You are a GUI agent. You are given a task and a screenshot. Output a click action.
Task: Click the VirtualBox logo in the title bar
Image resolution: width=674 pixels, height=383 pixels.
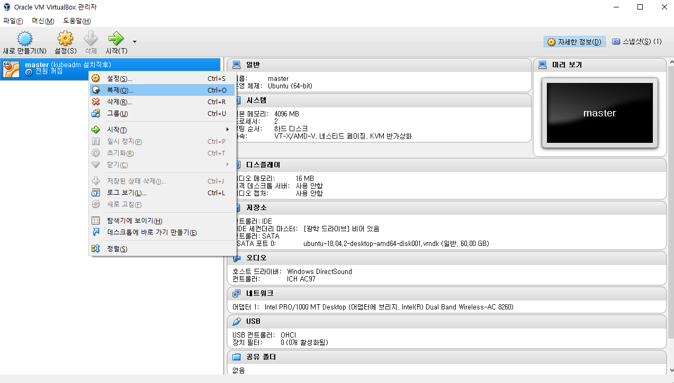pyautogui.click(x=7, y=7)
